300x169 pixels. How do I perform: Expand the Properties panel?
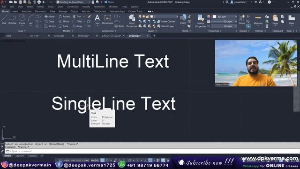(x=215, y=31)
